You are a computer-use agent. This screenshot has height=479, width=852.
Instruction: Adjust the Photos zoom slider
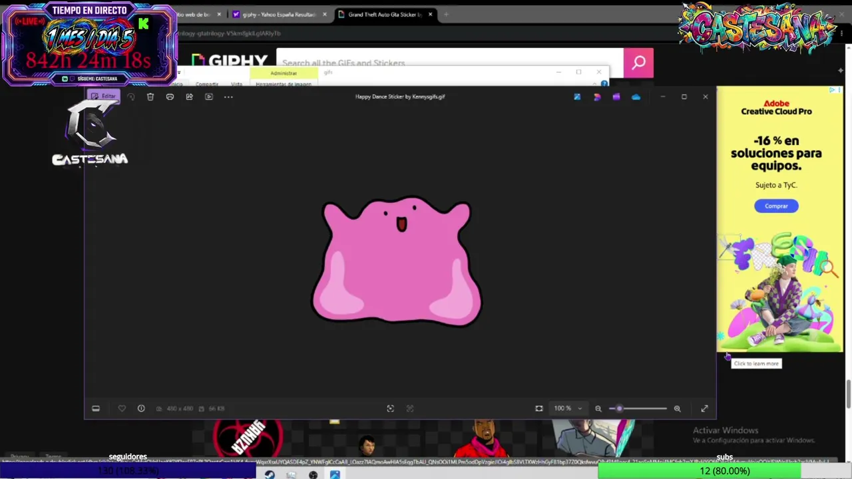pyautogui.click(x=638, y=408)
